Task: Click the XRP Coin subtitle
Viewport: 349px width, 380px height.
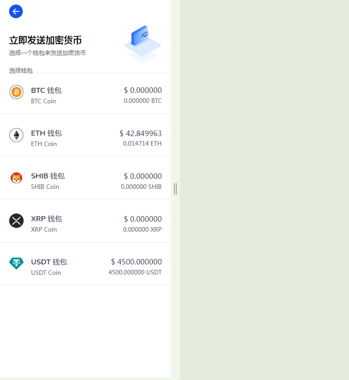Action: pyautogui.click(x=44, y=229)
